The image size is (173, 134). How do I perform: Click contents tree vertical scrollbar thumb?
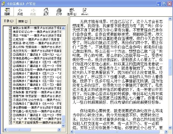pos(63,119)
